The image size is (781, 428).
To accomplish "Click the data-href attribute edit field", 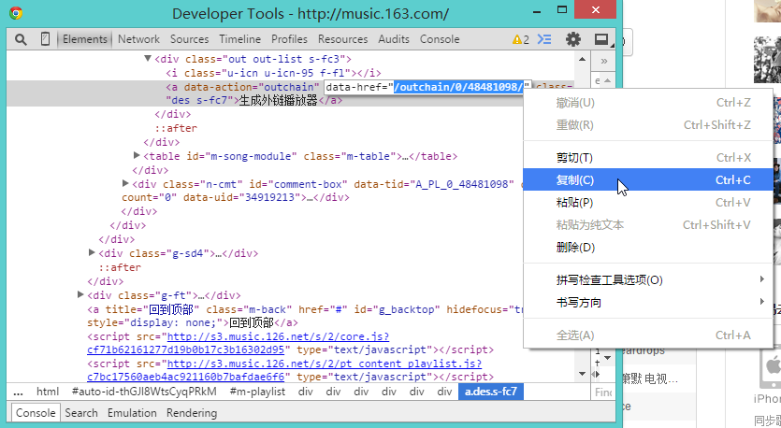I will pos(427,87).
